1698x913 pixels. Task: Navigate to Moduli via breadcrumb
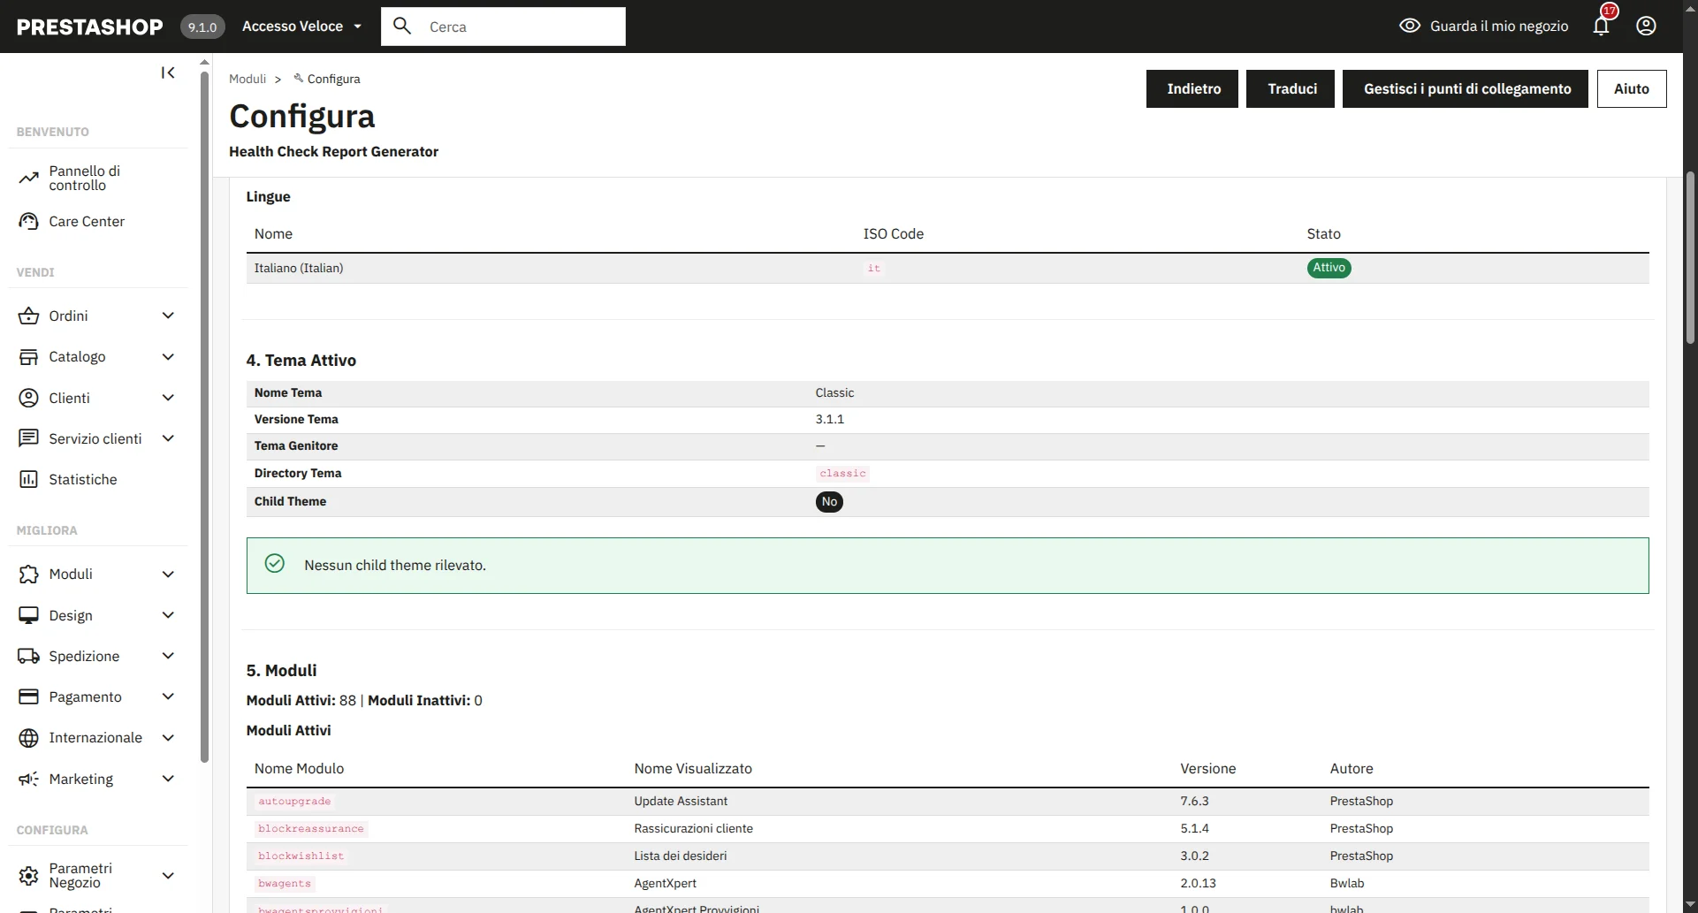click(247, 79)
